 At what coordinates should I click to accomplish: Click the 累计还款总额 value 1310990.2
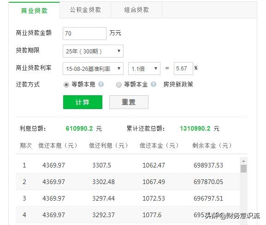point(195,128)
